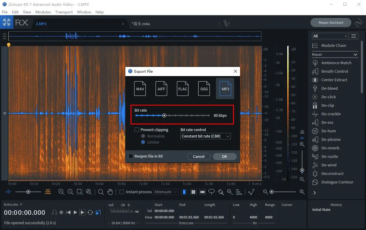The height and width of the screenshot is (230, 366).
Task: Close the Export File dialog
Action: tap(235, 71)
